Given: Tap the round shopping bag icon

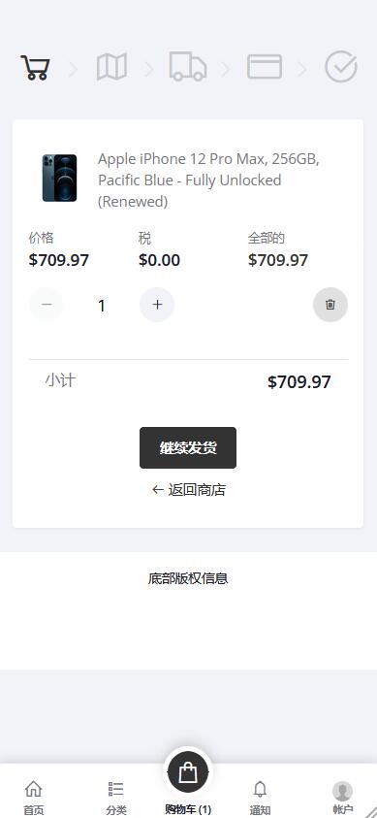Looking at the screenshot, I should [x=188, y=772].
